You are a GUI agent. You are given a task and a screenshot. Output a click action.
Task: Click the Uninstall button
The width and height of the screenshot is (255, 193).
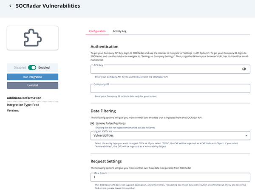click(32, 85)
